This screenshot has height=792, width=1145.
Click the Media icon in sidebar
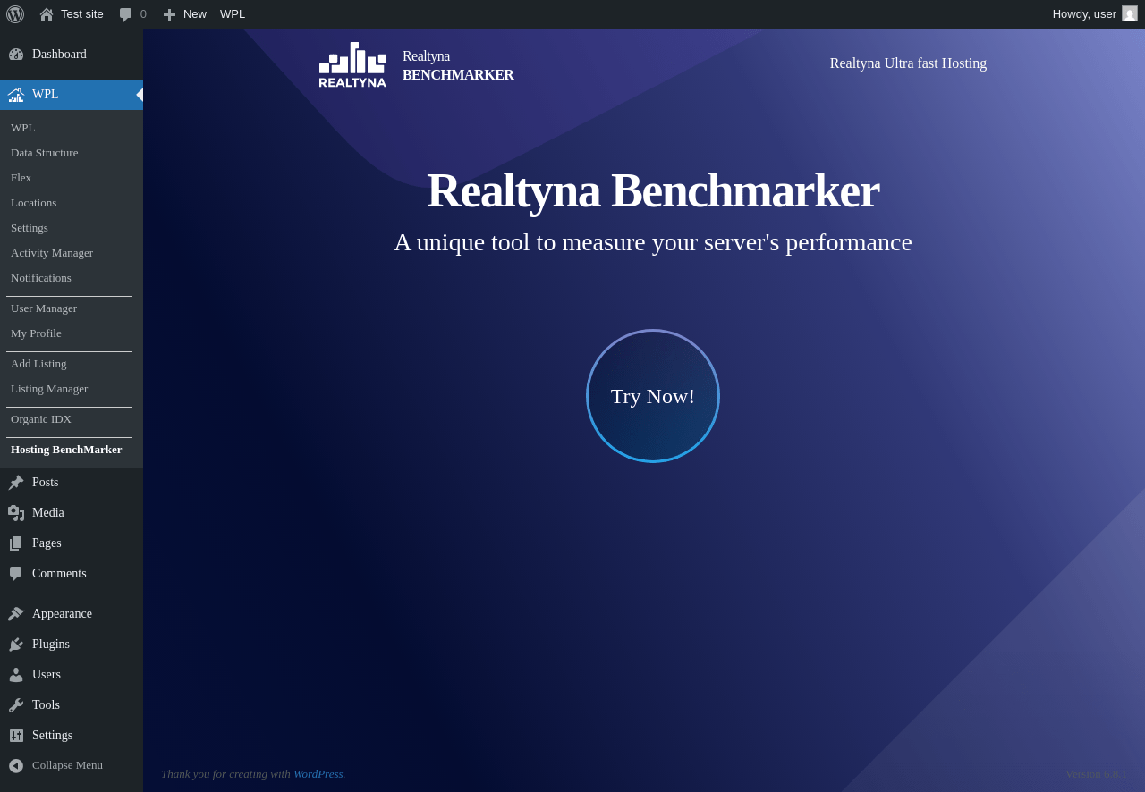[16, 513]
